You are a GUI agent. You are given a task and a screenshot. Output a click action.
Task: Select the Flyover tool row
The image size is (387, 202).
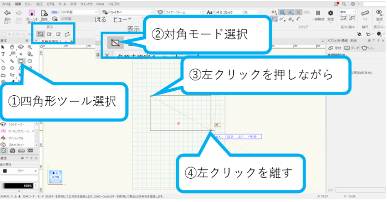pyautogui.click(x=17, y=125)
